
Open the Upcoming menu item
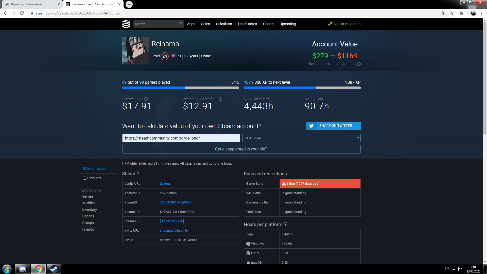(x=288, y=24)
